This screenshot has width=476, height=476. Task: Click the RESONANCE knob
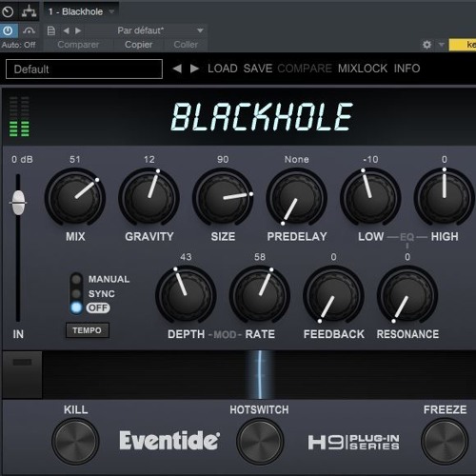click(x=407, y=295)
